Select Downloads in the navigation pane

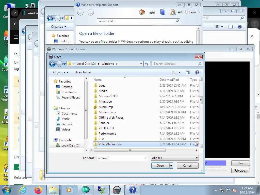[x=69, y=92]
